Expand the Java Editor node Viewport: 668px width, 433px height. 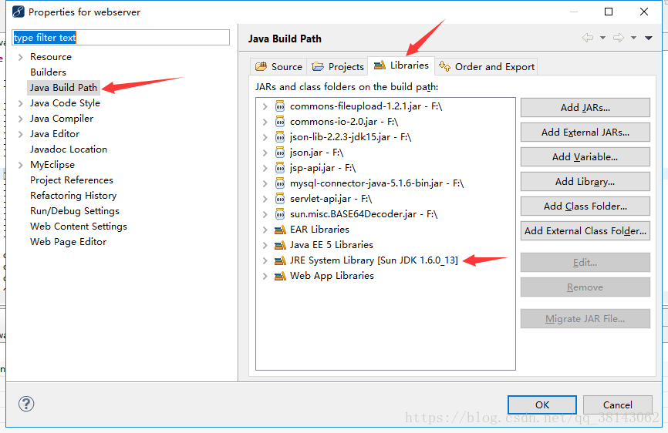(21, 134)
